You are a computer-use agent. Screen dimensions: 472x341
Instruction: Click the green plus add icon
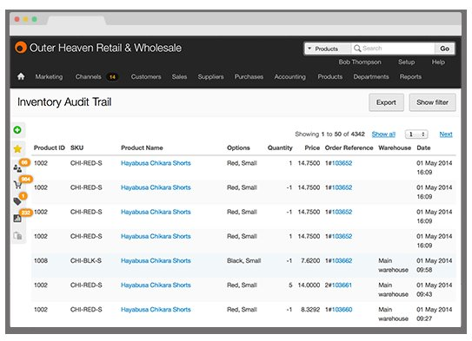(17, 130)
